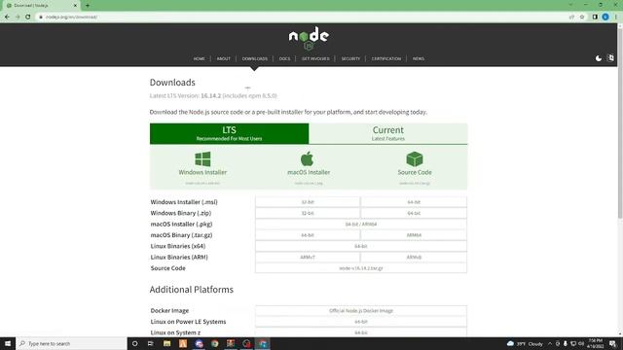The width and height of the screenshot is (623, 350).
Task: Click the page vertical scrollbar thumb
Action: [620, 123]
